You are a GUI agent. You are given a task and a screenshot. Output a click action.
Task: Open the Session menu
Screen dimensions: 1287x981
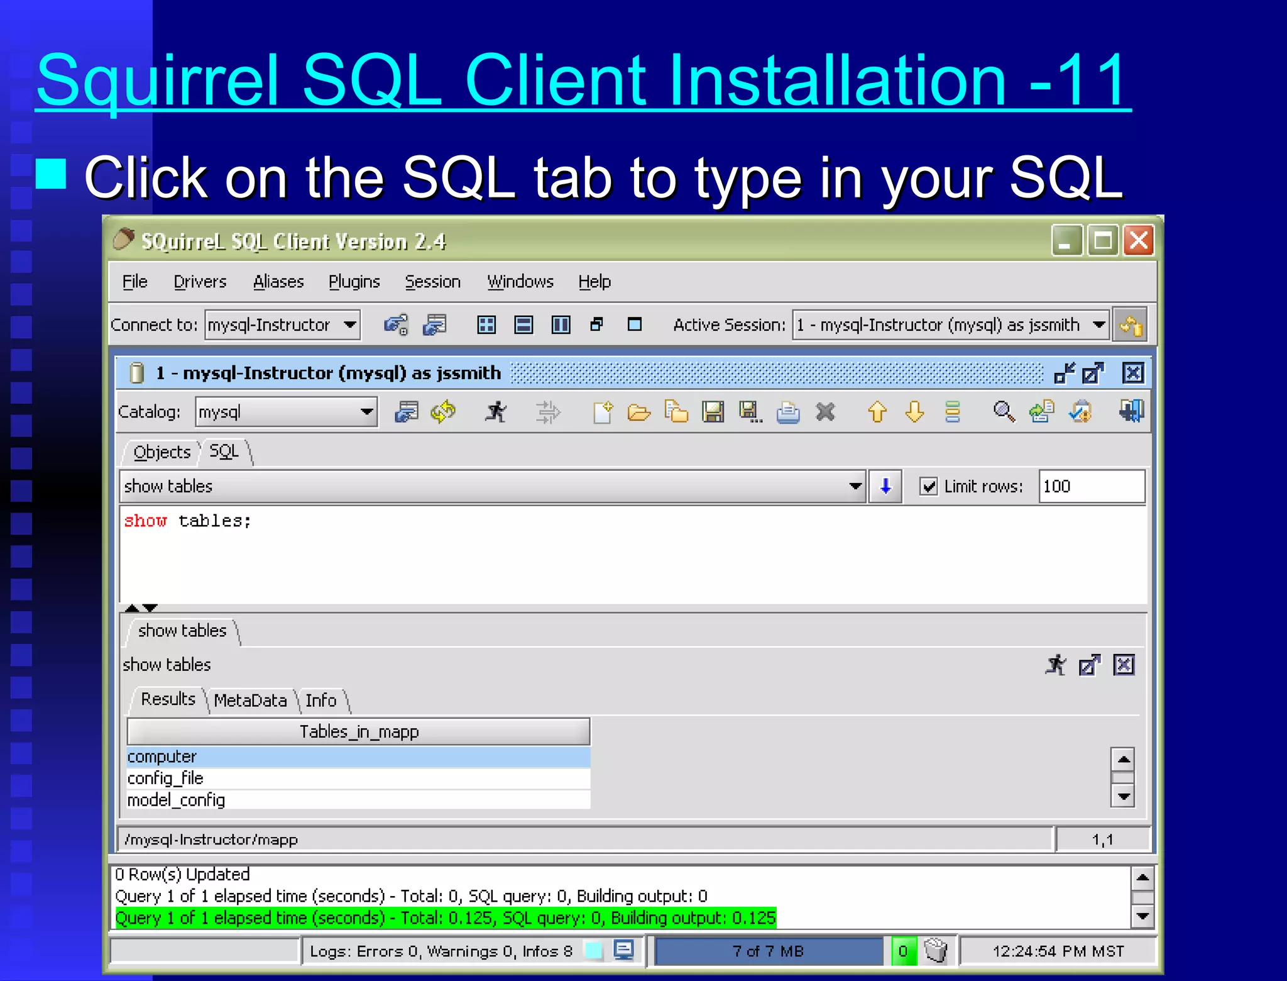[x=432, y=282]
